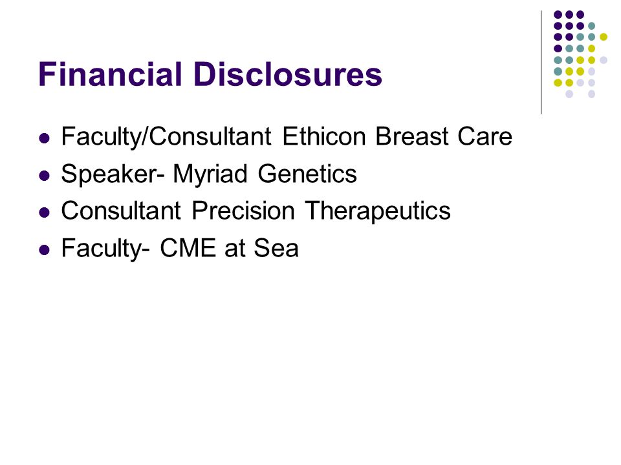Click the word Precision
The height and width of the screenshot is (465, 621).
(243, 211)
